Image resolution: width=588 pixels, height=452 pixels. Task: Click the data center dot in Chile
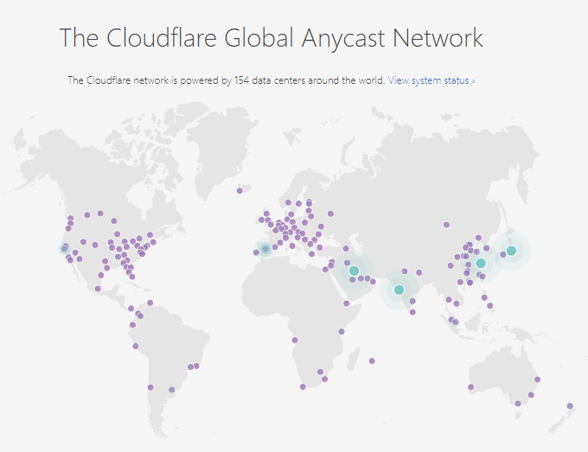tap(150, 387)
